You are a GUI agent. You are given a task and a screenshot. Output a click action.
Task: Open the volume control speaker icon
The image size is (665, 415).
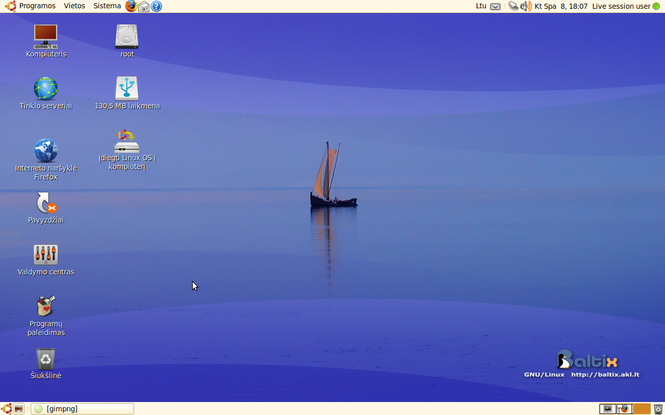coord(526,6)
